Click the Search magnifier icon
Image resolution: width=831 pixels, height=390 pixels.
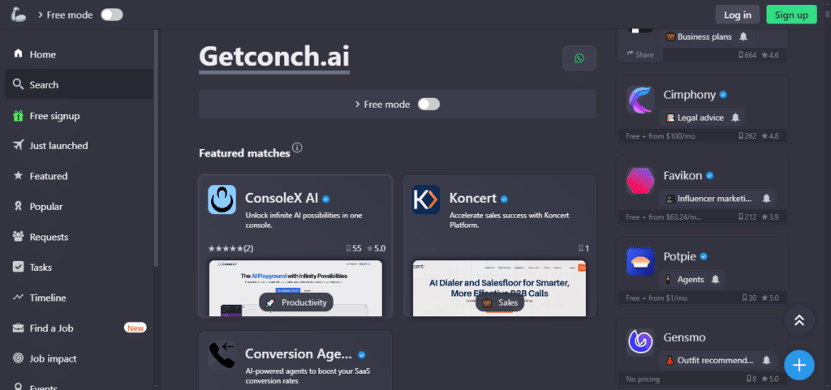[19, 84]
